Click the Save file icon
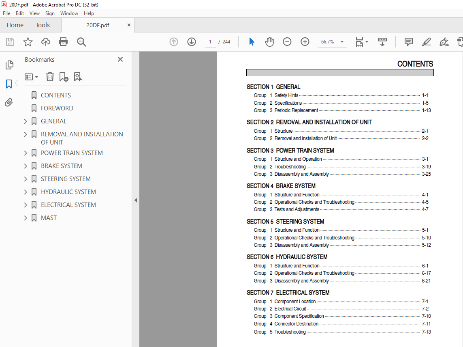This screenshot has height=347, width=463. [10, 42]
